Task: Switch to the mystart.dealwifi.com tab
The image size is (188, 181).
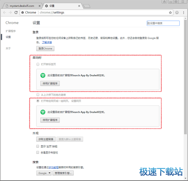Action: point(22,6)
